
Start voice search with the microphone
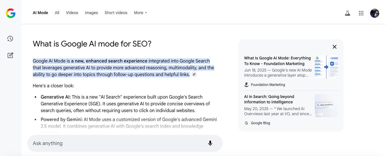[210, 143]
